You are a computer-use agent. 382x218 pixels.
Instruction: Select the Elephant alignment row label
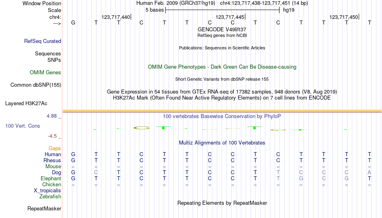51,178
